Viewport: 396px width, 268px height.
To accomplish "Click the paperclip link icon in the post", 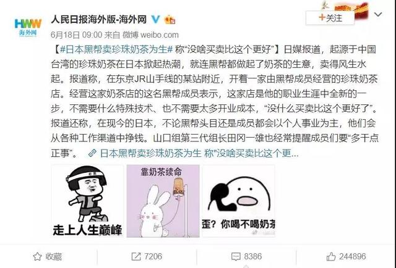I will 92,153.
